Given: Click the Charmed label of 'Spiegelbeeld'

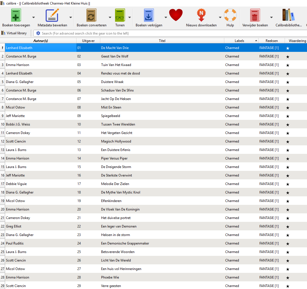Looking at the screenshot, I should coord(232,116).
